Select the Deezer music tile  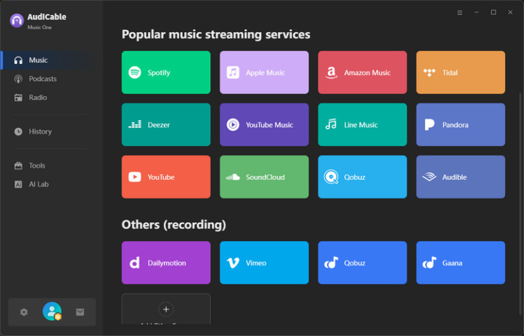[166, 125]
